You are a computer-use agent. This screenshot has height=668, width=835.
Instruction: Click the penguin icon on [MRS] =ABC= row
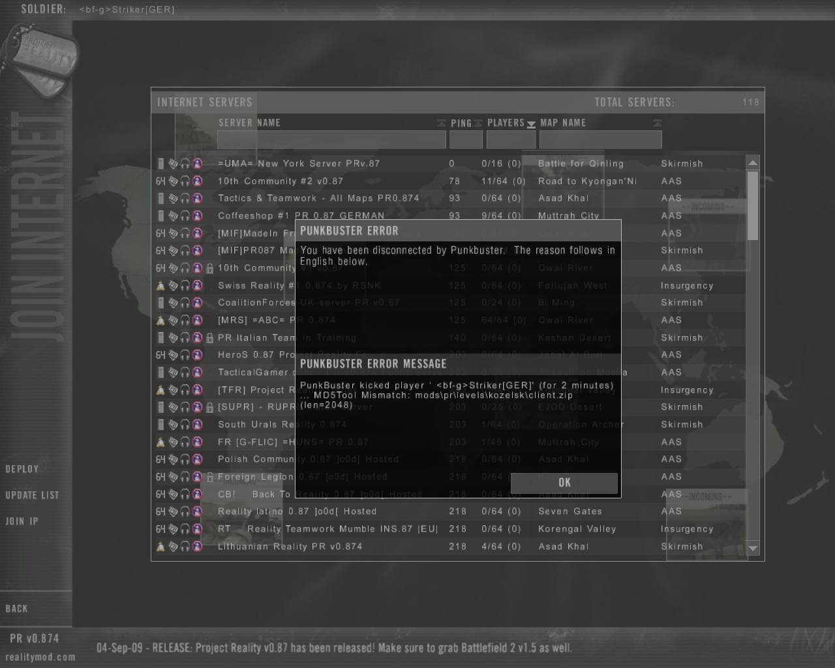[x=160, y=320]
